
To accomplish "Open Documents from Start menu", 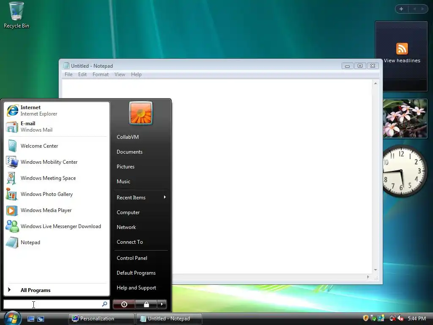I will click(x=141, y=152).
